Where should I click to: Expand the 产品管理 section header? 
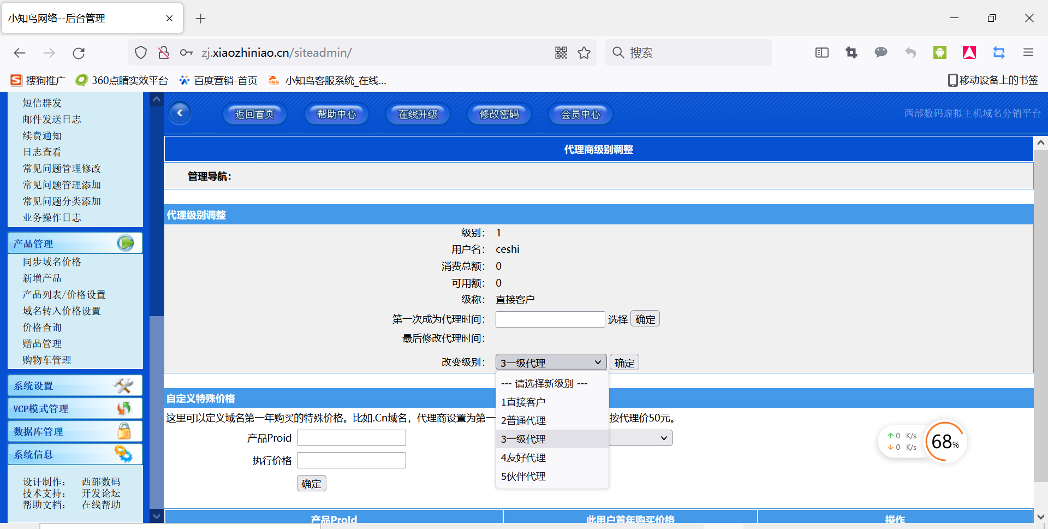pyautogui.click(x=75, y=243)
